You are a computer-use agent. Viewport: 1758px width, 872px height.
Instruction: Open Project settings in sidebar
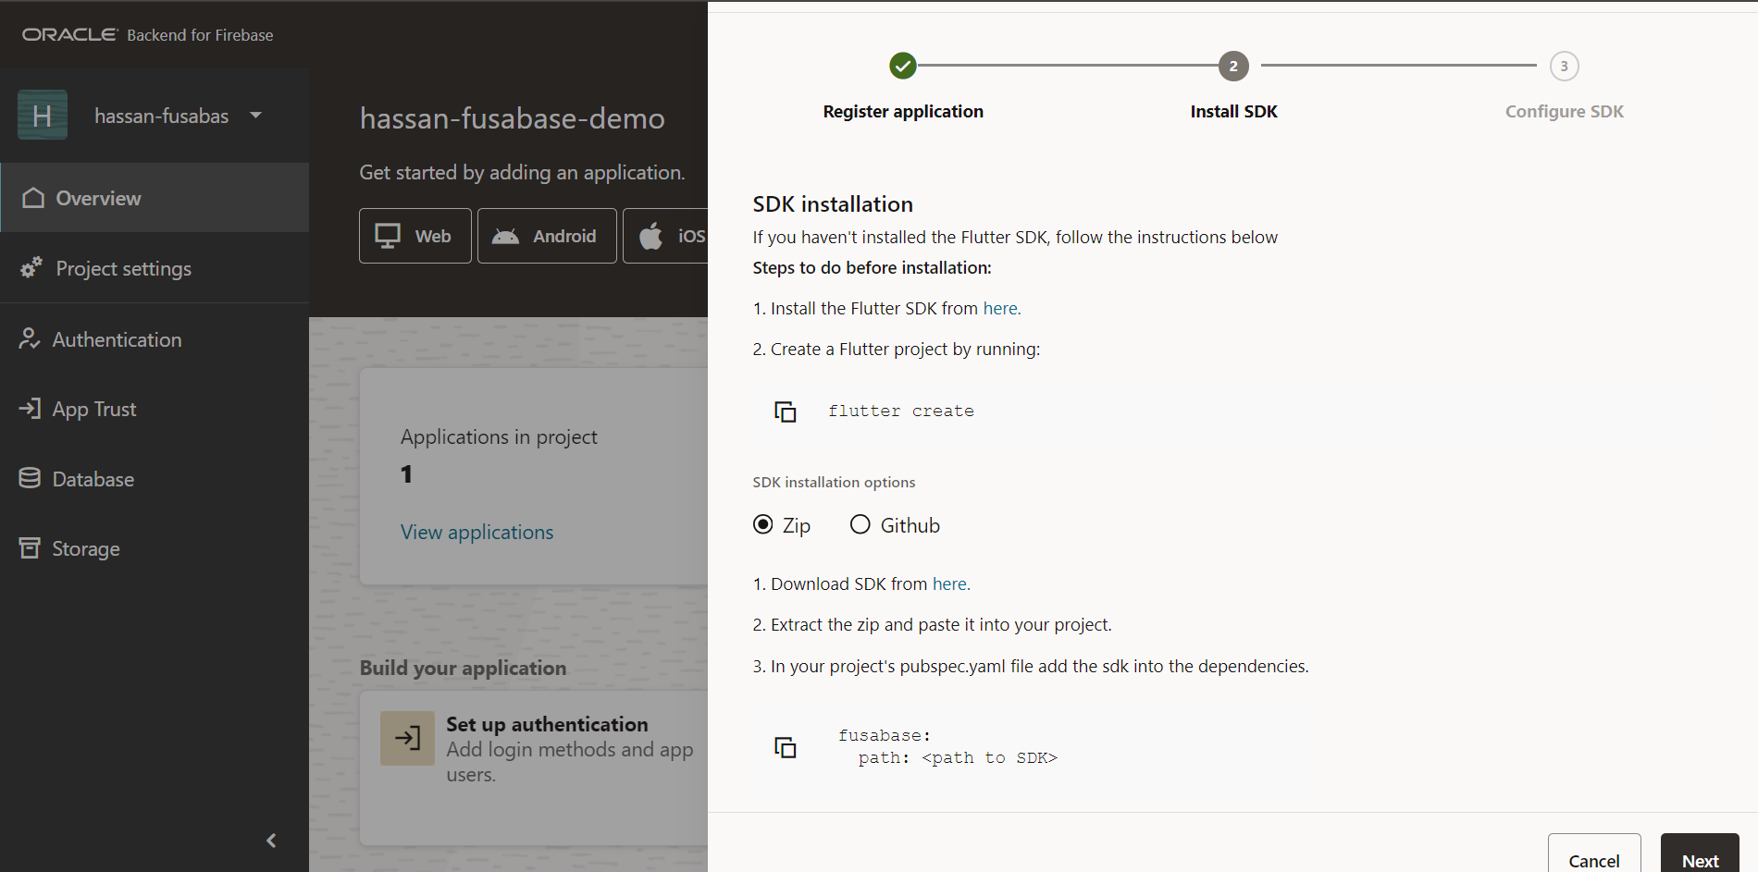click(x=155, y=268)
